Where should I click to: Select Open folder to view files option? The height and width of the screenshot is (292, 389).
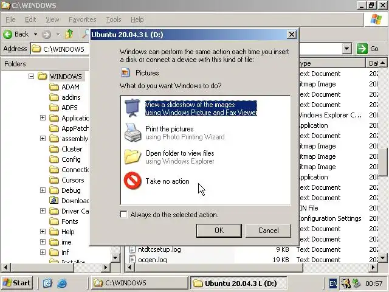pos(180,157)
